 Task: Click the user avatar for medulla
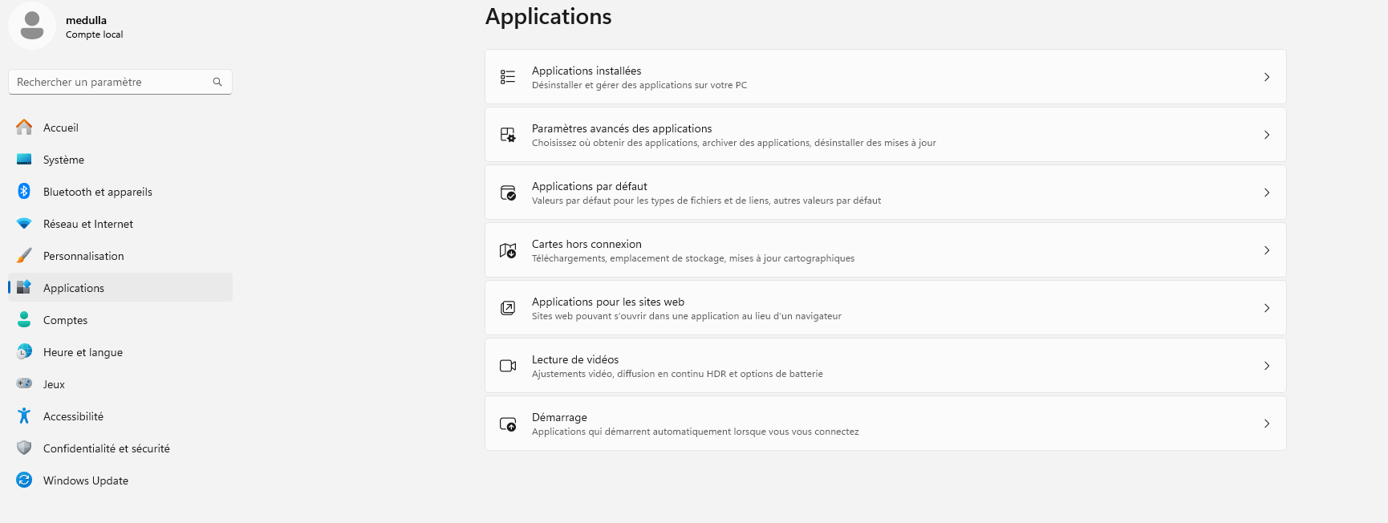[31, 26]
